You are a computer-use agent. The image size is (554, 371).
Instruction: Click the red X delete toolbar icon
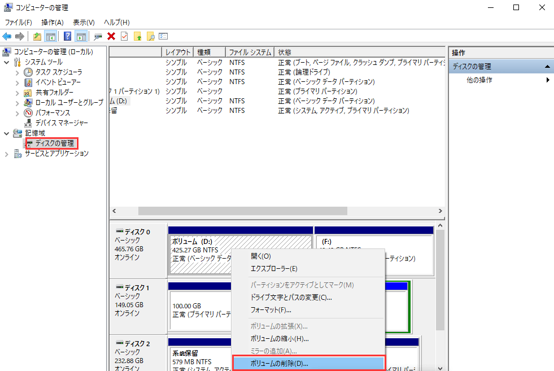point(110,36)
